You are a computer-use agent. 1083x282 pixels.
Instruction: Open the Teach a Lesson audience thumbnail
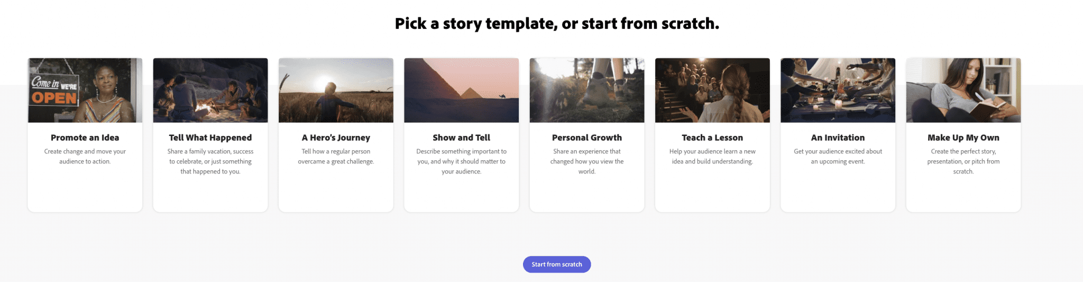click(712, 90)
